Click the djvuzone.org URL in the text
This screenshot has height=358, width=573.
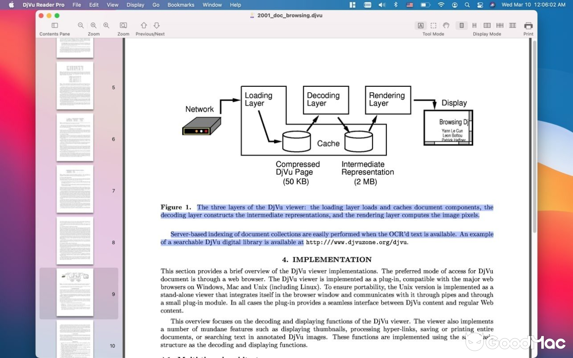(x=357, y=242)
